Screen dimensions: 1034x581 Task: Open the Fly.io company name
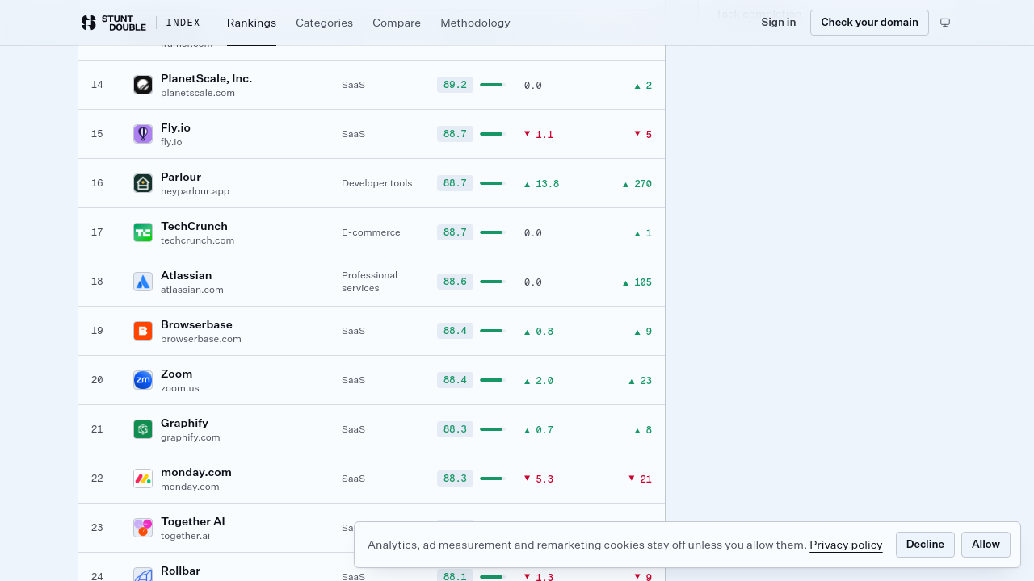coord(175,127)
